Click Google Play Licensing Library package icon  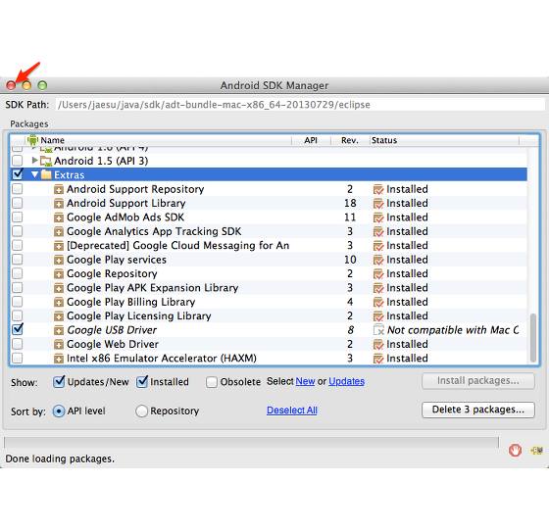pyautogui.click(x=59, y=316)
